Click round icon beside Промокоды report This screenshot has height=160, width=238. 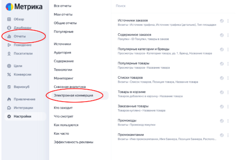click(x=222, y=121)
